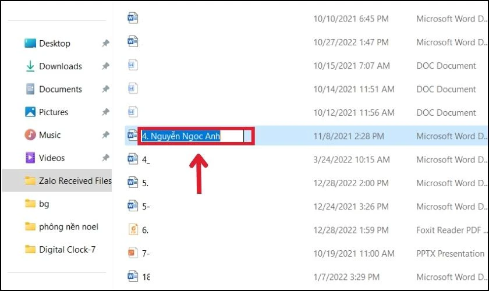Image resolution: width=489 pixels, height=291 pixels.
Task: Open the Digital Clock-7 folder
Action: pyautogui.click(x=68, y=250)
